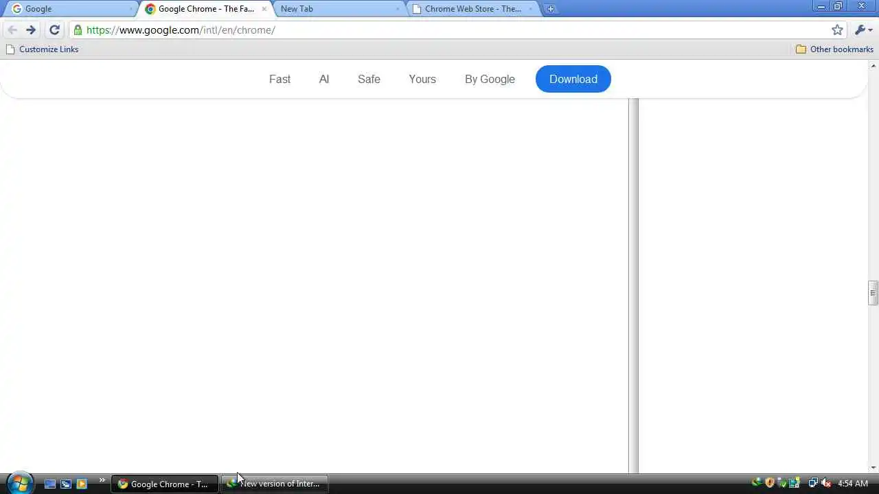This screenshot has width=879, height=494.
Task: Click the 4:54 AM taskbar clock
Action: coord(853,484)
